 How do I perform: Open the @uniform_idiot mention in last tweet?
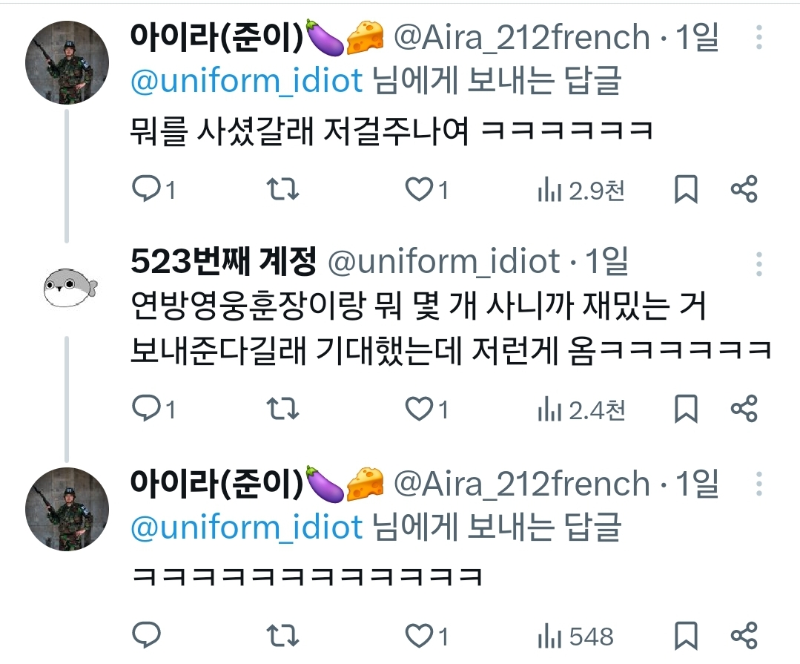(246, 527)
